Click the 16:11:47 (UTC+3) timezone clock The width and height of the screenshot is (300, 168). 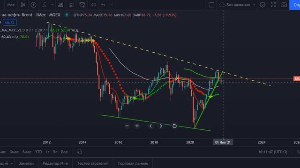point(273,152)
